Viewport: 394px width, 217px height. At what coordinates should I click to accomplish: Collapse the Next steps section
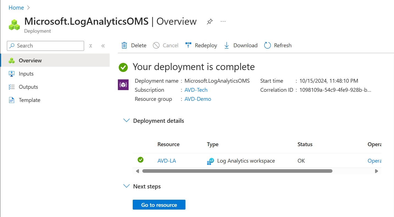pos(126,186)
